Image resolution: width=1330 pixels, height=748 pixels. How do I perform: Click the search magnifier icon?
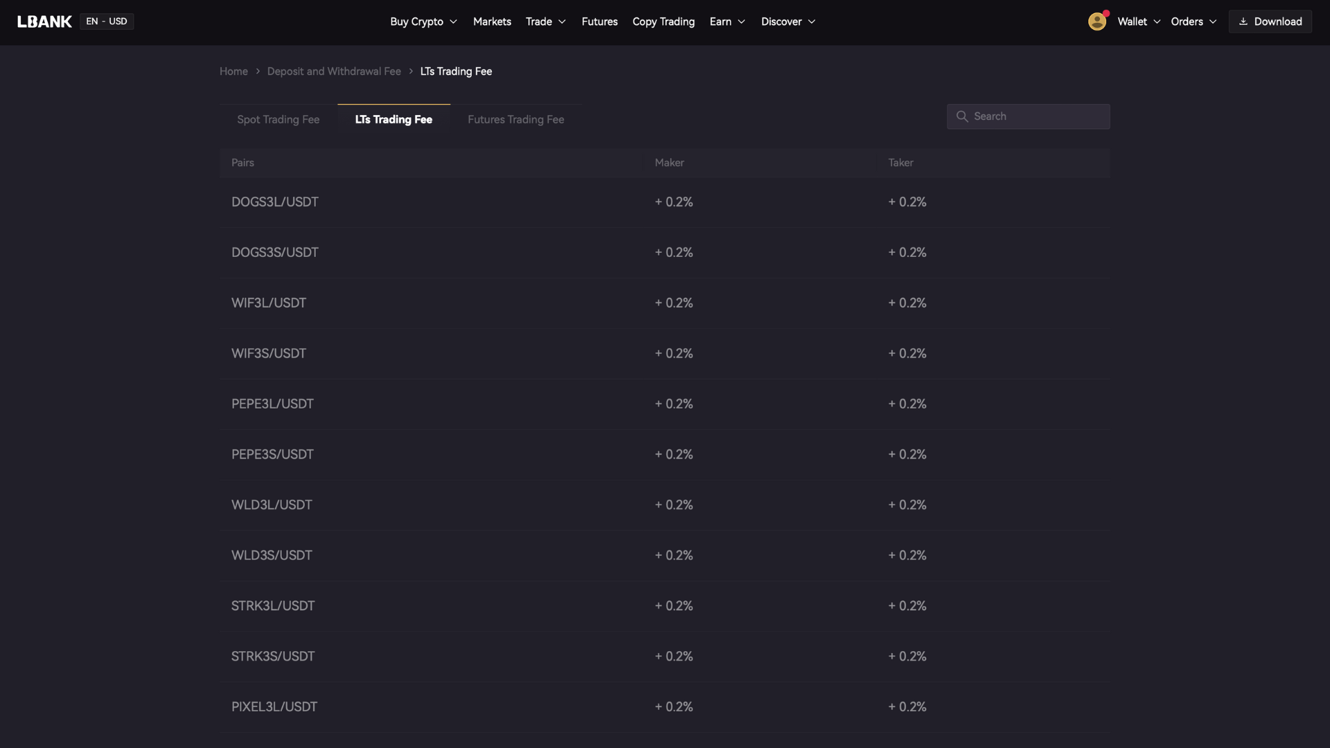(962, 116)
